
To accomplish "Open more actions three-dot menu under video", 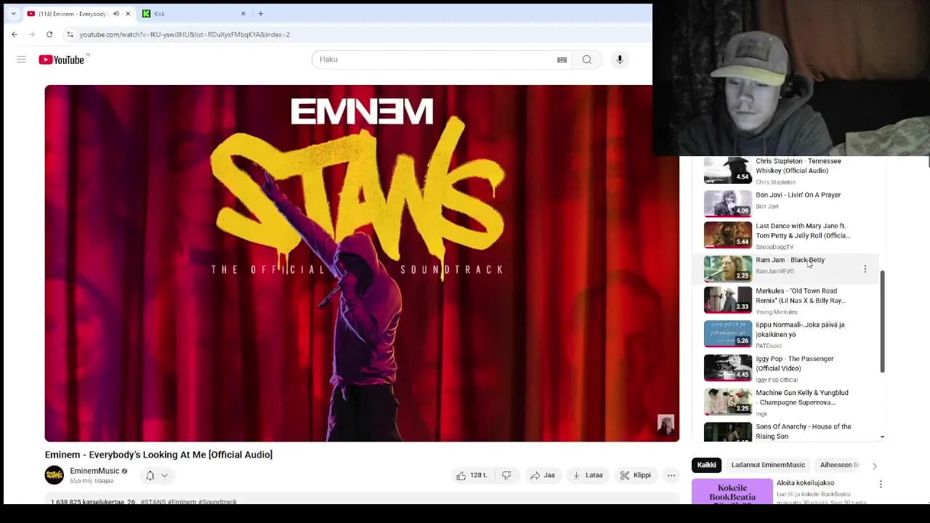I will (671, 475).
